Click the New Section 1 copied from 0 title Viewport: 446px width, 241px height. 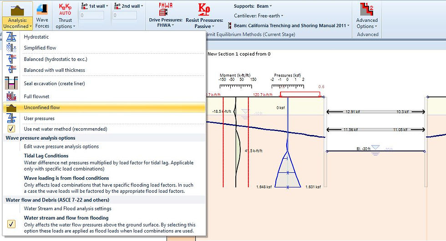click(x=239, y=54)
